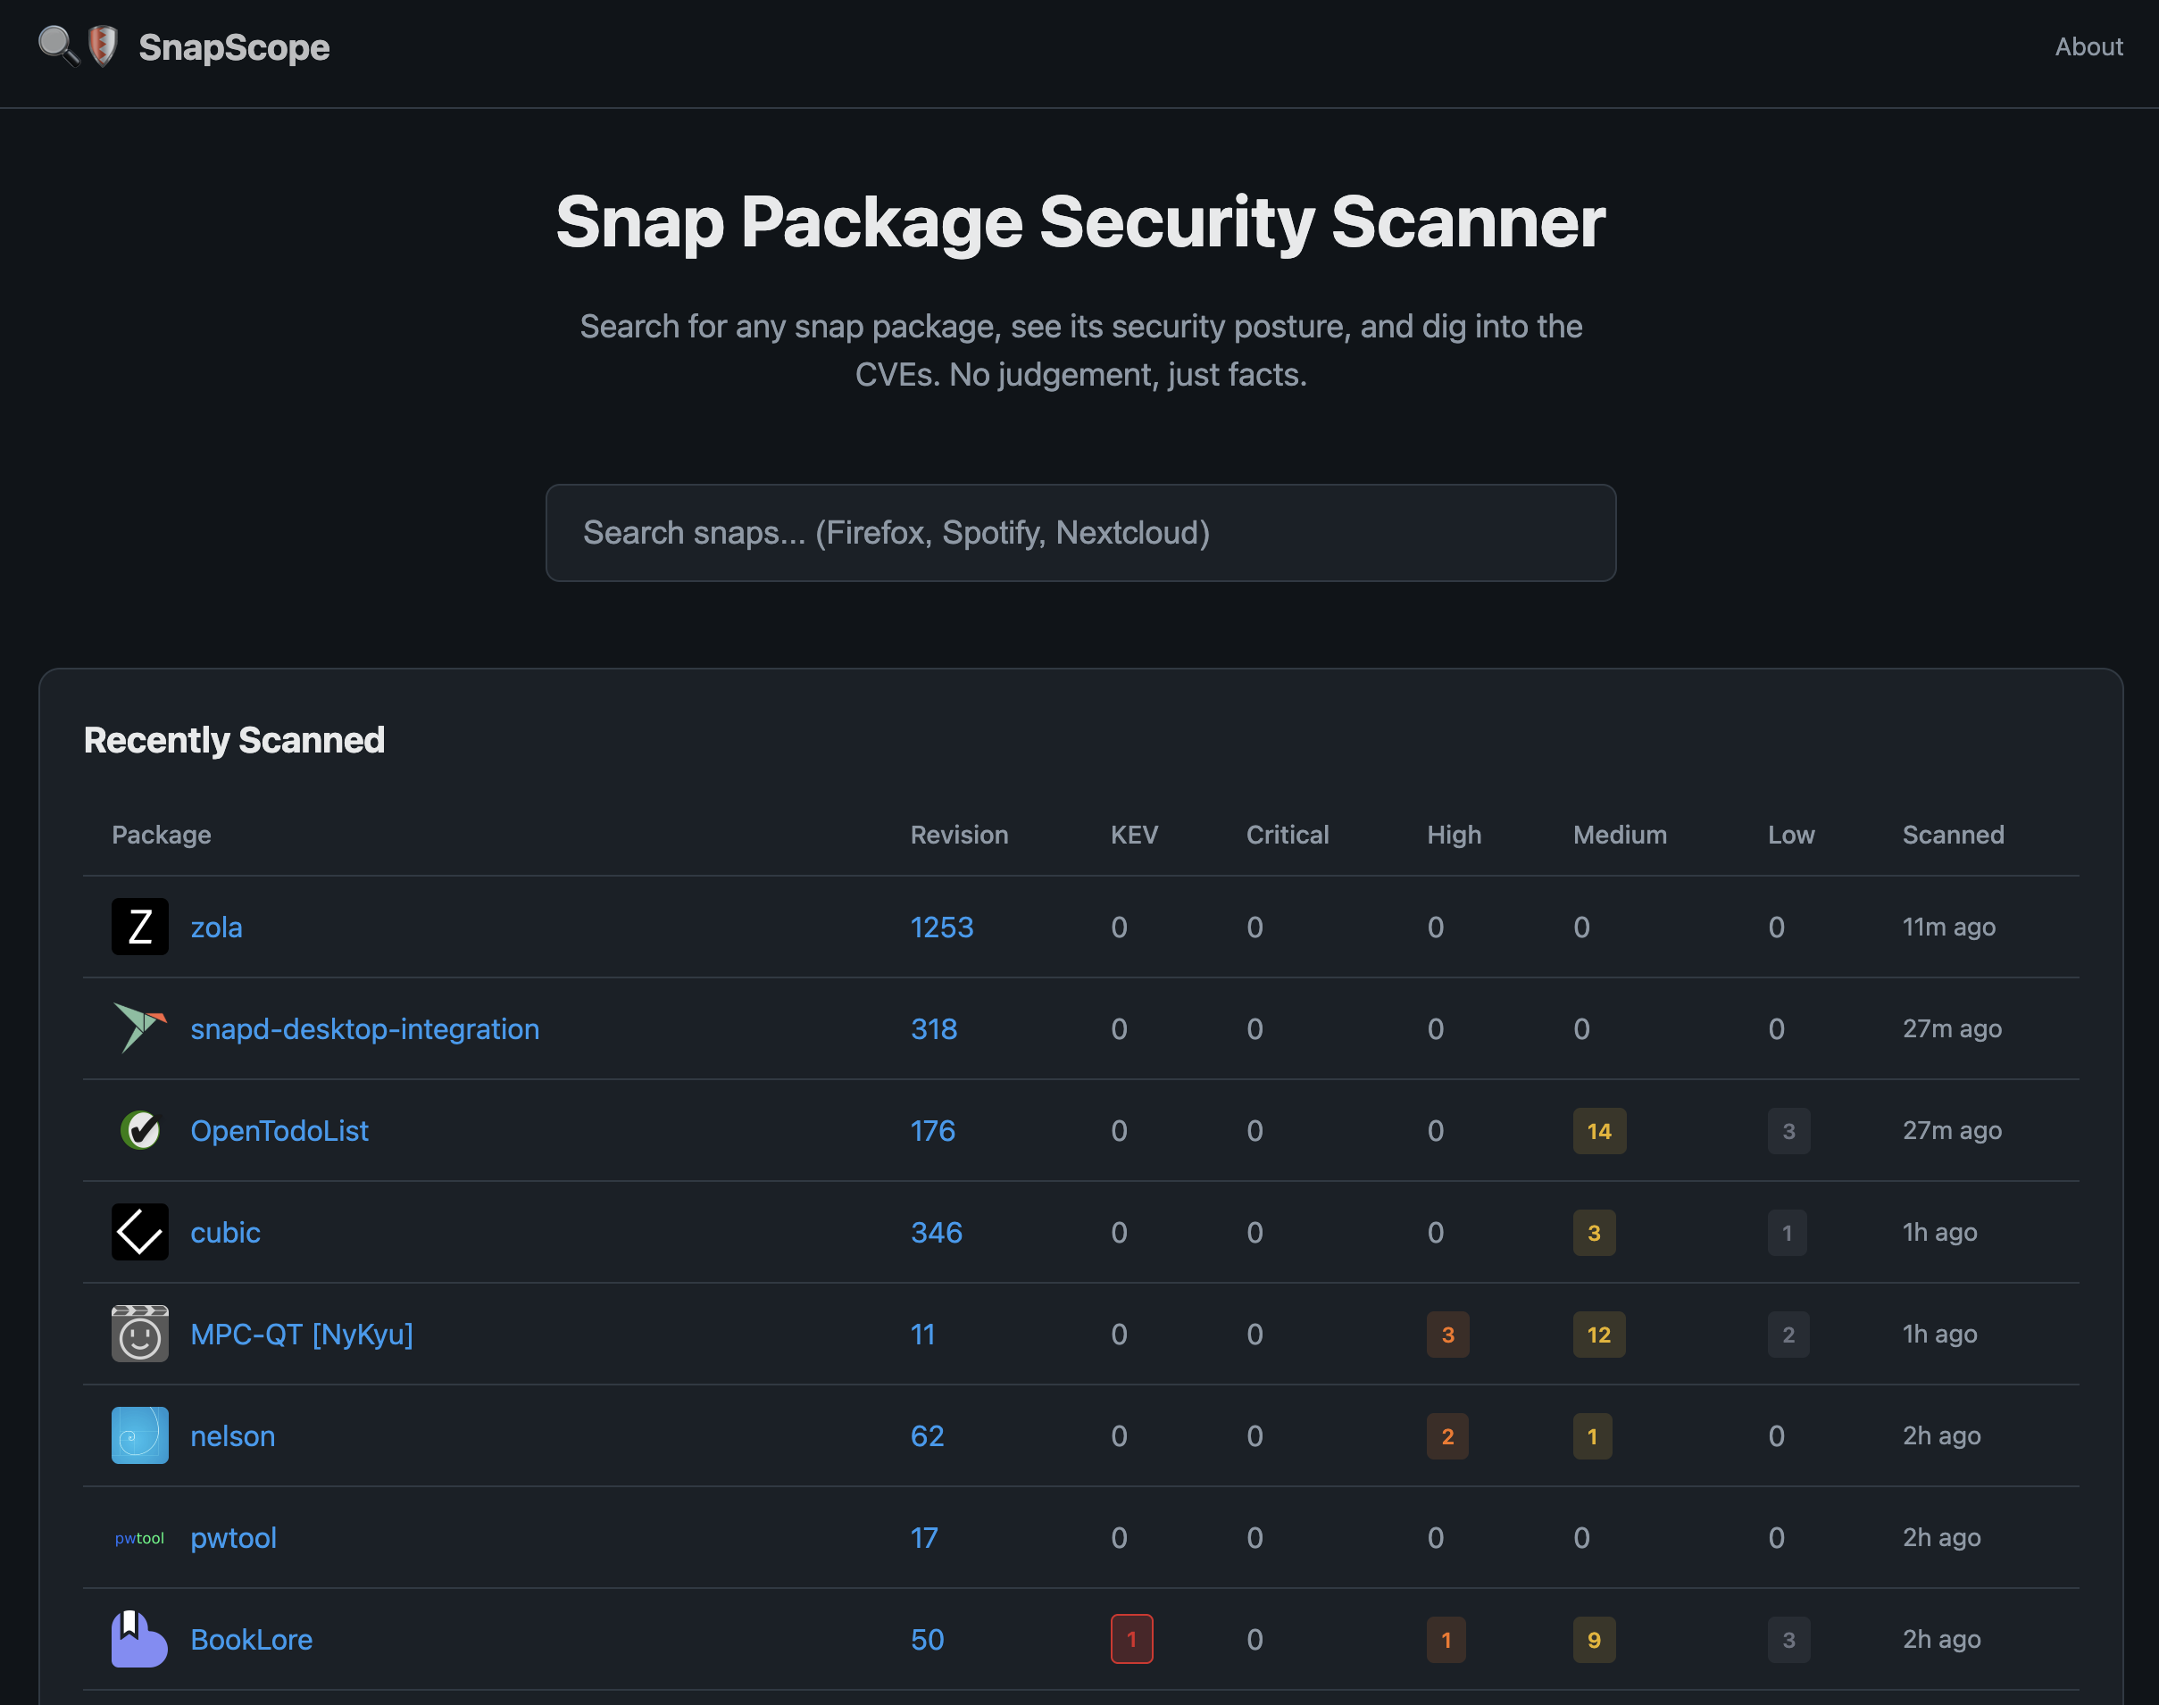The height and width of the screenshot is (1705, 2159).
Task: Open the snapd-desktop-integration package link
Action: click(364, 1028)
